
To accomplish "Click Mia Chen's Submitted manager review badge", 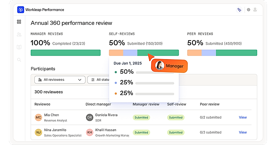I will point(141,117).
